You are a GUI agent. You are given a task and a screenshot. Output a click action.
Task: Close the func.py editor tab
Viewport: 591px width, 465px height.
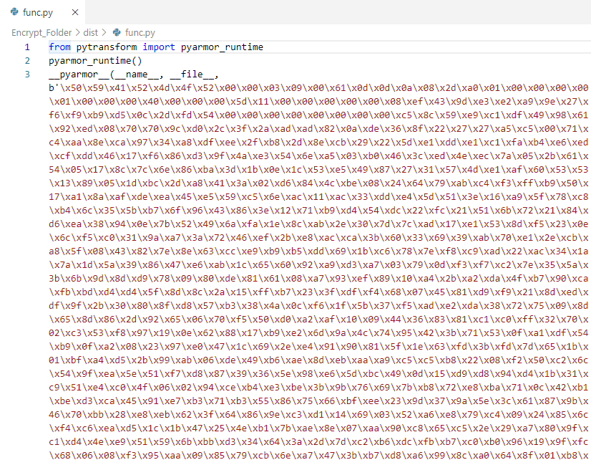pos(74,12)
